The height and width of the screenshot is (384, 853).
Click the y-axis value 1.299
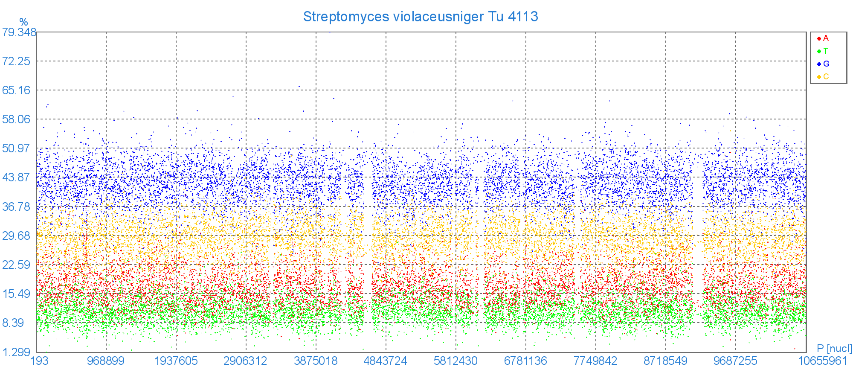pyautogui.click(x=17, y=352)
